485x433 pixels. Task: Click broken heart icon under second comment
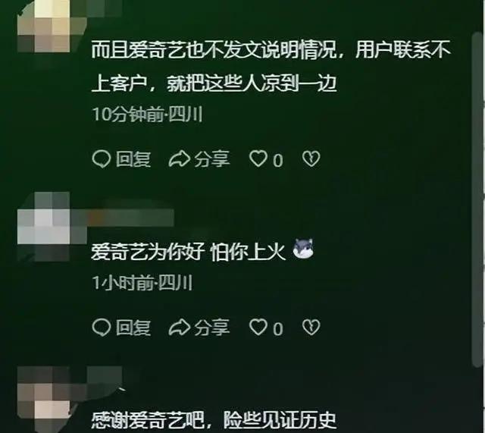click(x=311, y=328)
